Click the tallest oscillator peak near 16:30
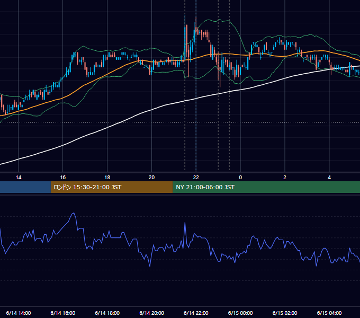 click(x=74, y=213)
